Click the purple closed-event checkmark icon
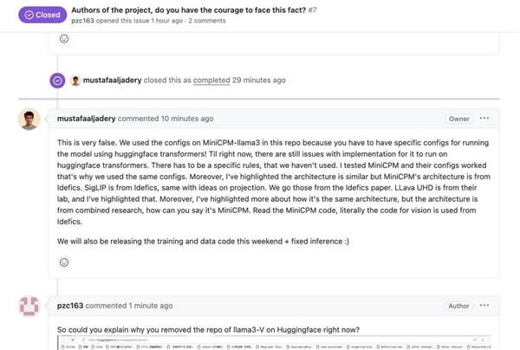This screenshot has height=350, width=520. click(57, 80)
